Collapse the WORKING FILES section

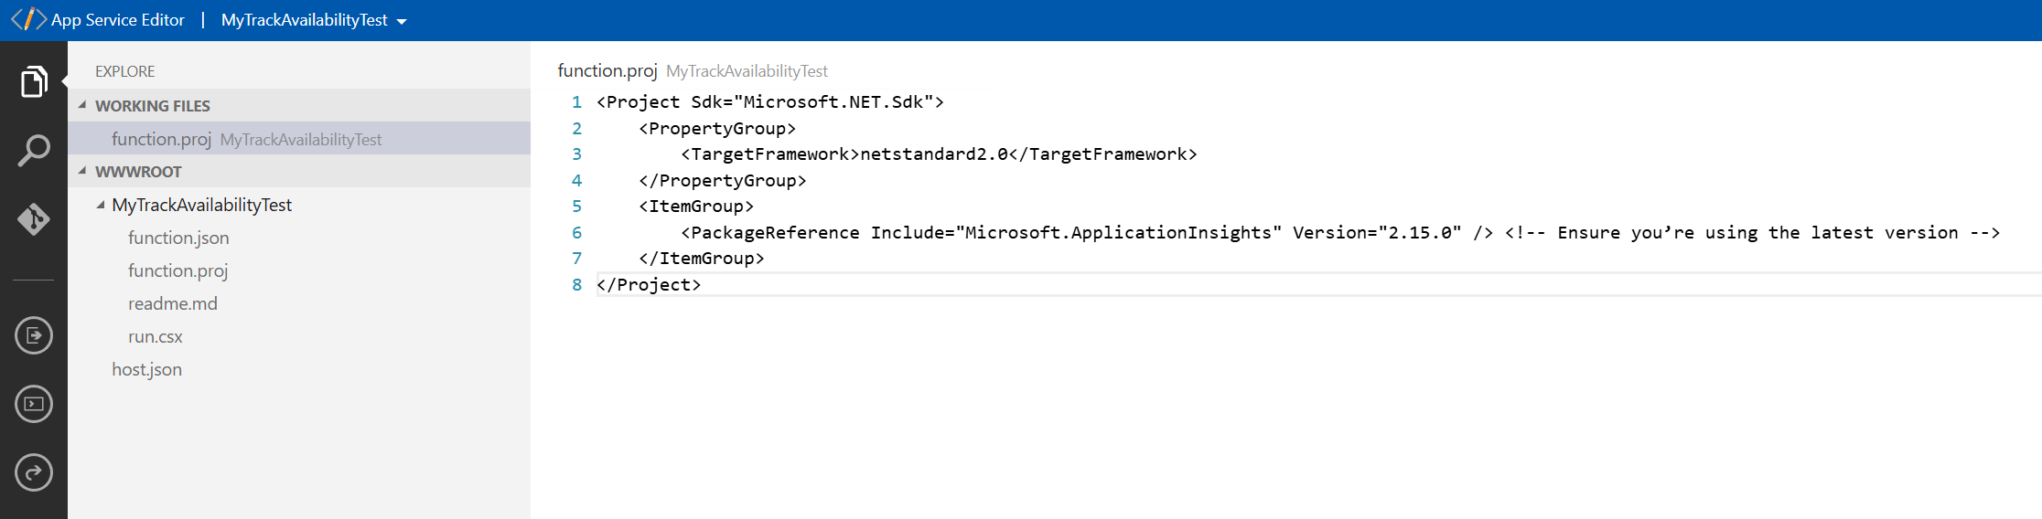coord(82,105)
